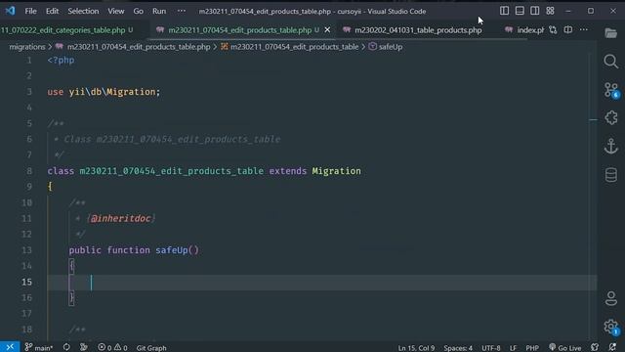
Task: Open the Go menu
Action: pyautogui.click(x=139, y=11)
